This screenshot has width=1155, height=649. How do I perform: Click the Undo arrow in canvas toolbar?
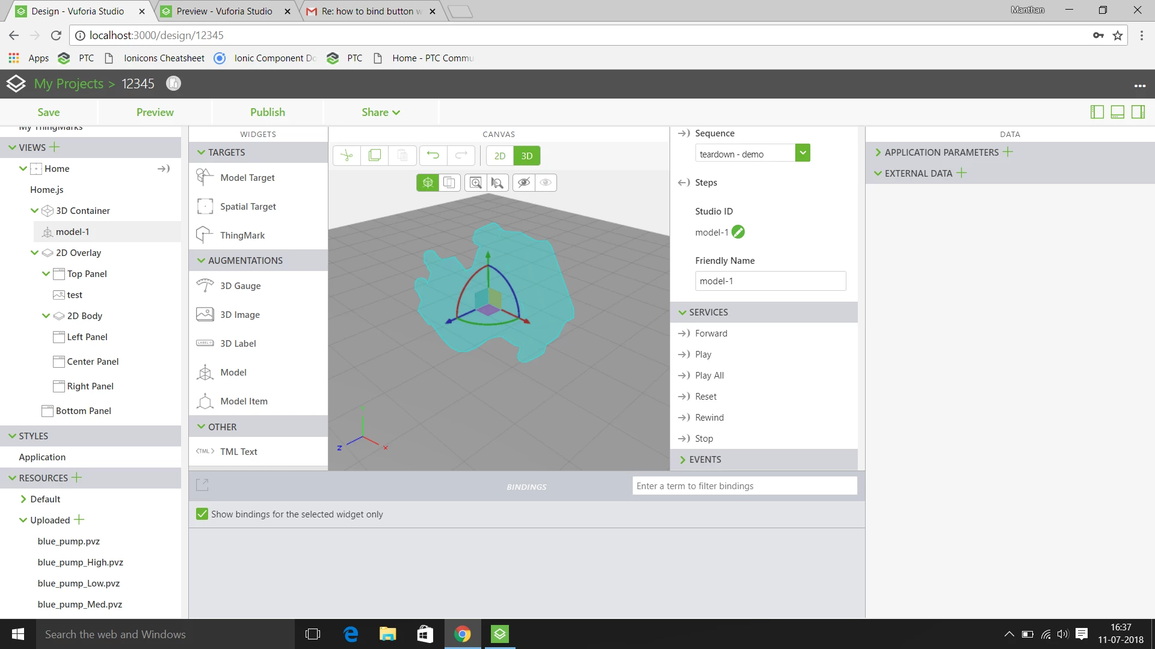[433, 156]
